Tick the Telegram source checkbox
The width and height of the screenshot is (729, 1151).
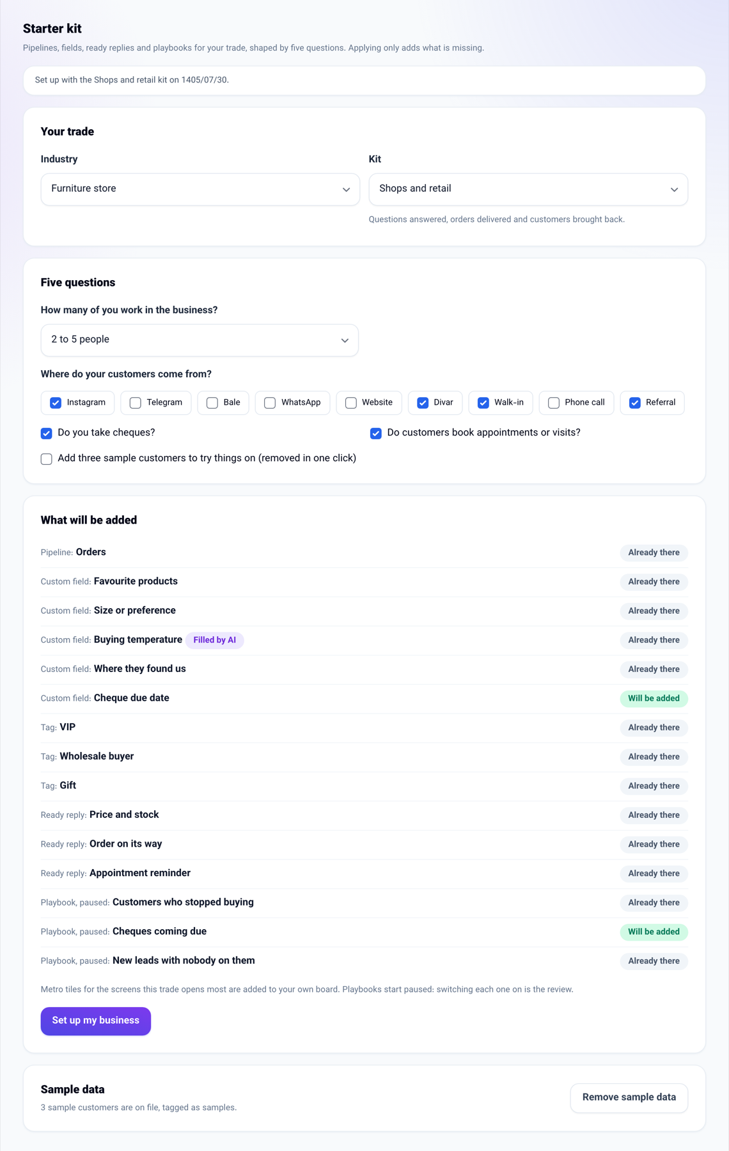[136, 403]
